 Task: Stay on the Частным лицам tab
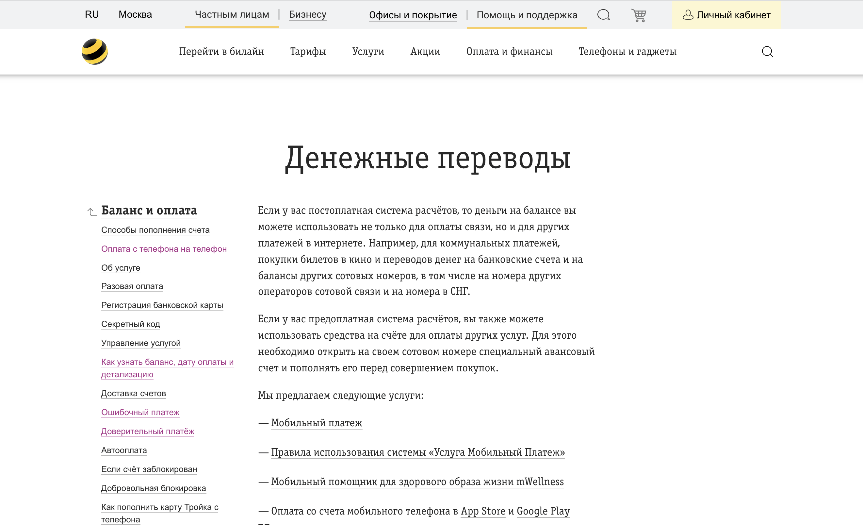click(232, 15)
